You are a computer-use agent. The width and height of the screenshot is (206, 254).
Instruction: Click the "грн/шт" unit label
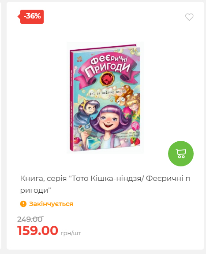71,233
